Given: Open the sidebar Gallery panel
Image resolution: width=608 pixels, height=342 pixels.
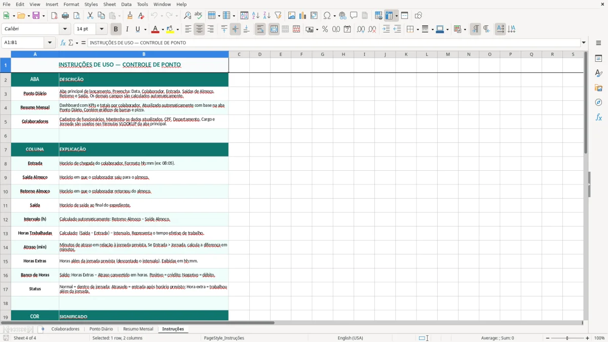Looking at the screenshot, I should tap(598, 88).
